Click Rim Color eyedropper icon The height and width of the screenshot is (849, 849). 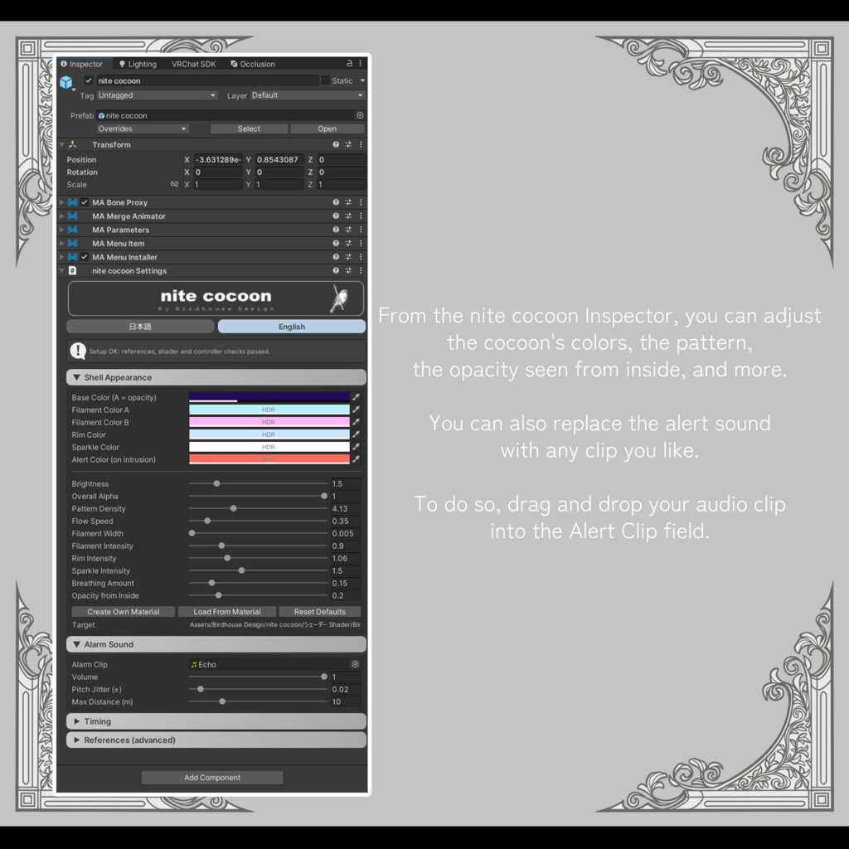pyautogui.click(x=357, y=434)
